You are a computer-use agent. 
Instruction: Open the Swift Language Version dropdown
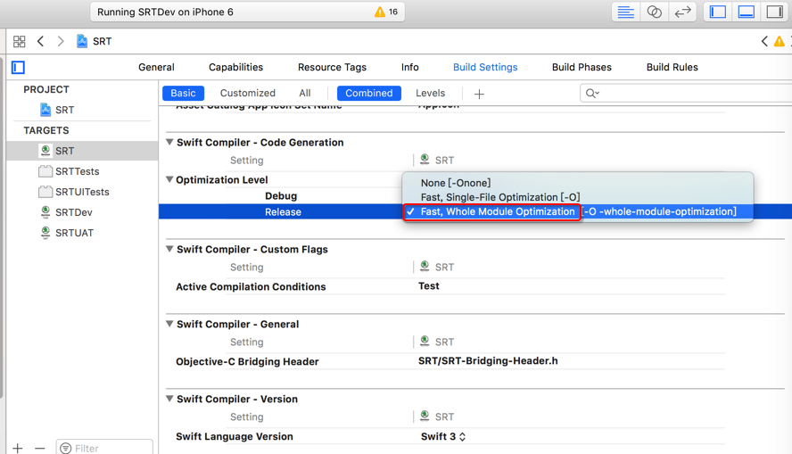[443, 437]
